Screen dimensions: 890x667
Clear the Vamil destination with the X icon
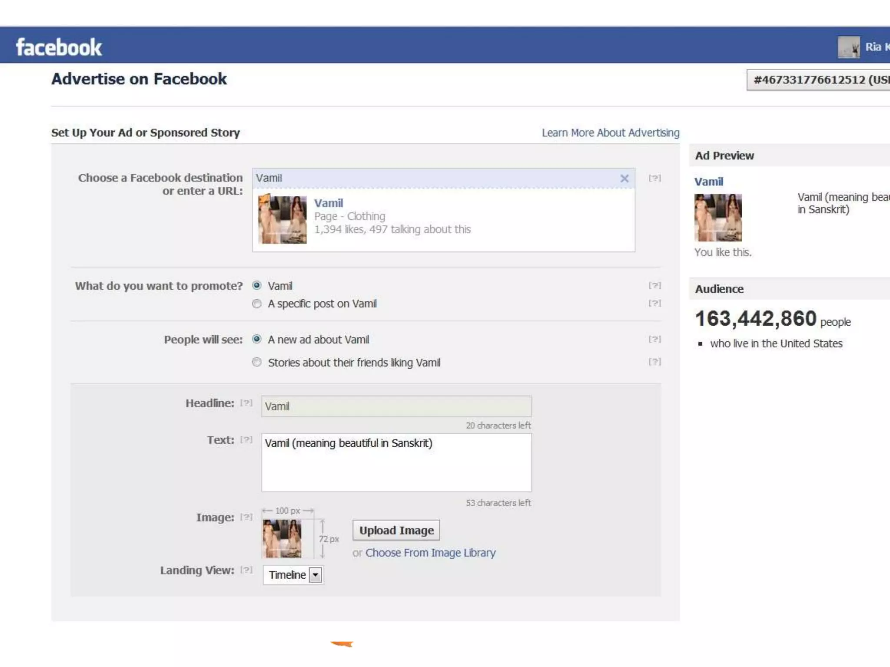pyautogui.click(x=624, y=178)
